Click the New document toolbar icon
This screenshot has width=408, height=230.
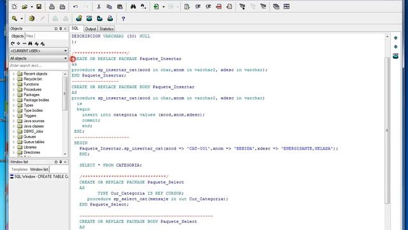tap(14, 7)
